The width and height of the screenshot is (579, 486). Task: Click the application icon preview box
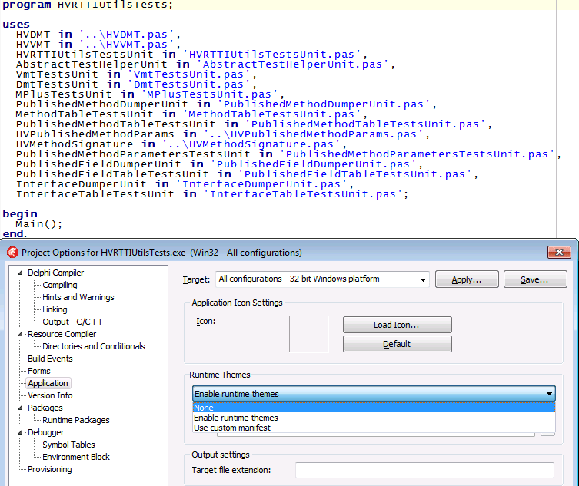pyautogui.click(x=308, y=334)
